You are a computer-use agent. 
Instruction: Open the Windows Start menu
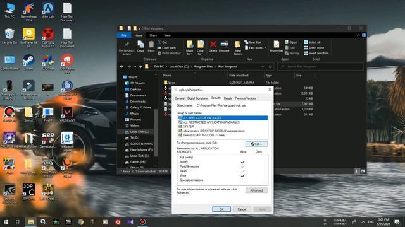point(6,222)
